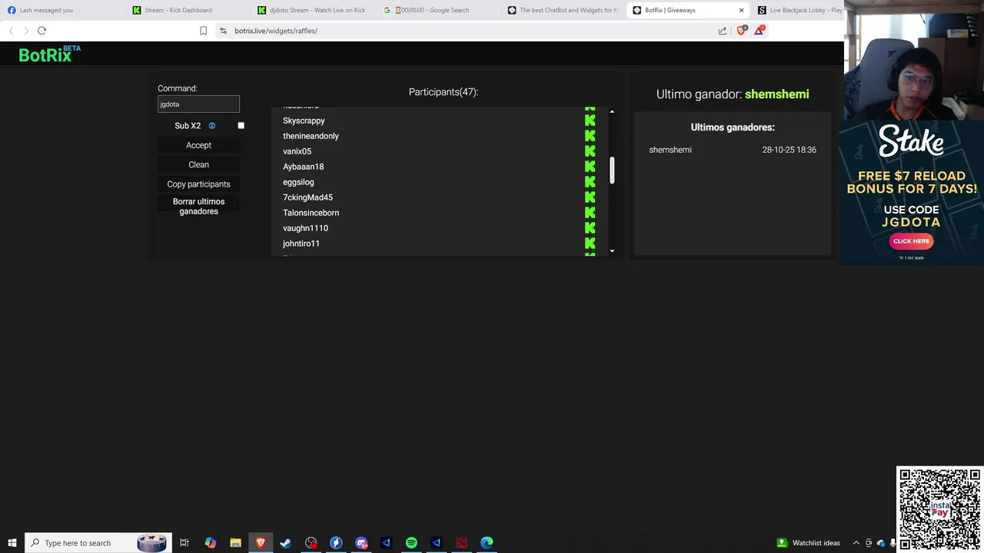Open the Brave Rewards triangle icon
Viewport: 984px width, 553px height.
coord(760,31)
